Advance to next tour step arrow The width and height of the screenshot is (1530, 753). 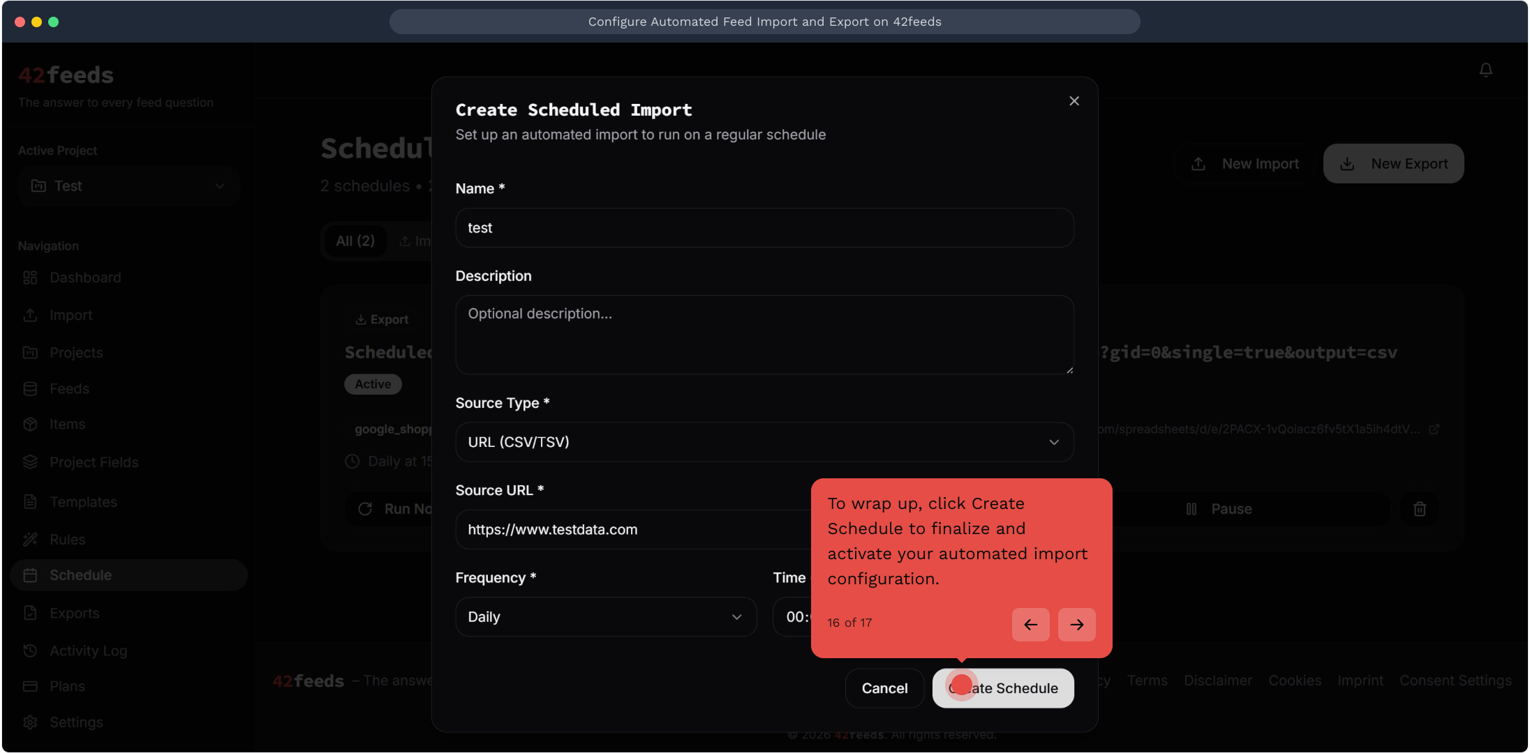tap(1076, 624)
